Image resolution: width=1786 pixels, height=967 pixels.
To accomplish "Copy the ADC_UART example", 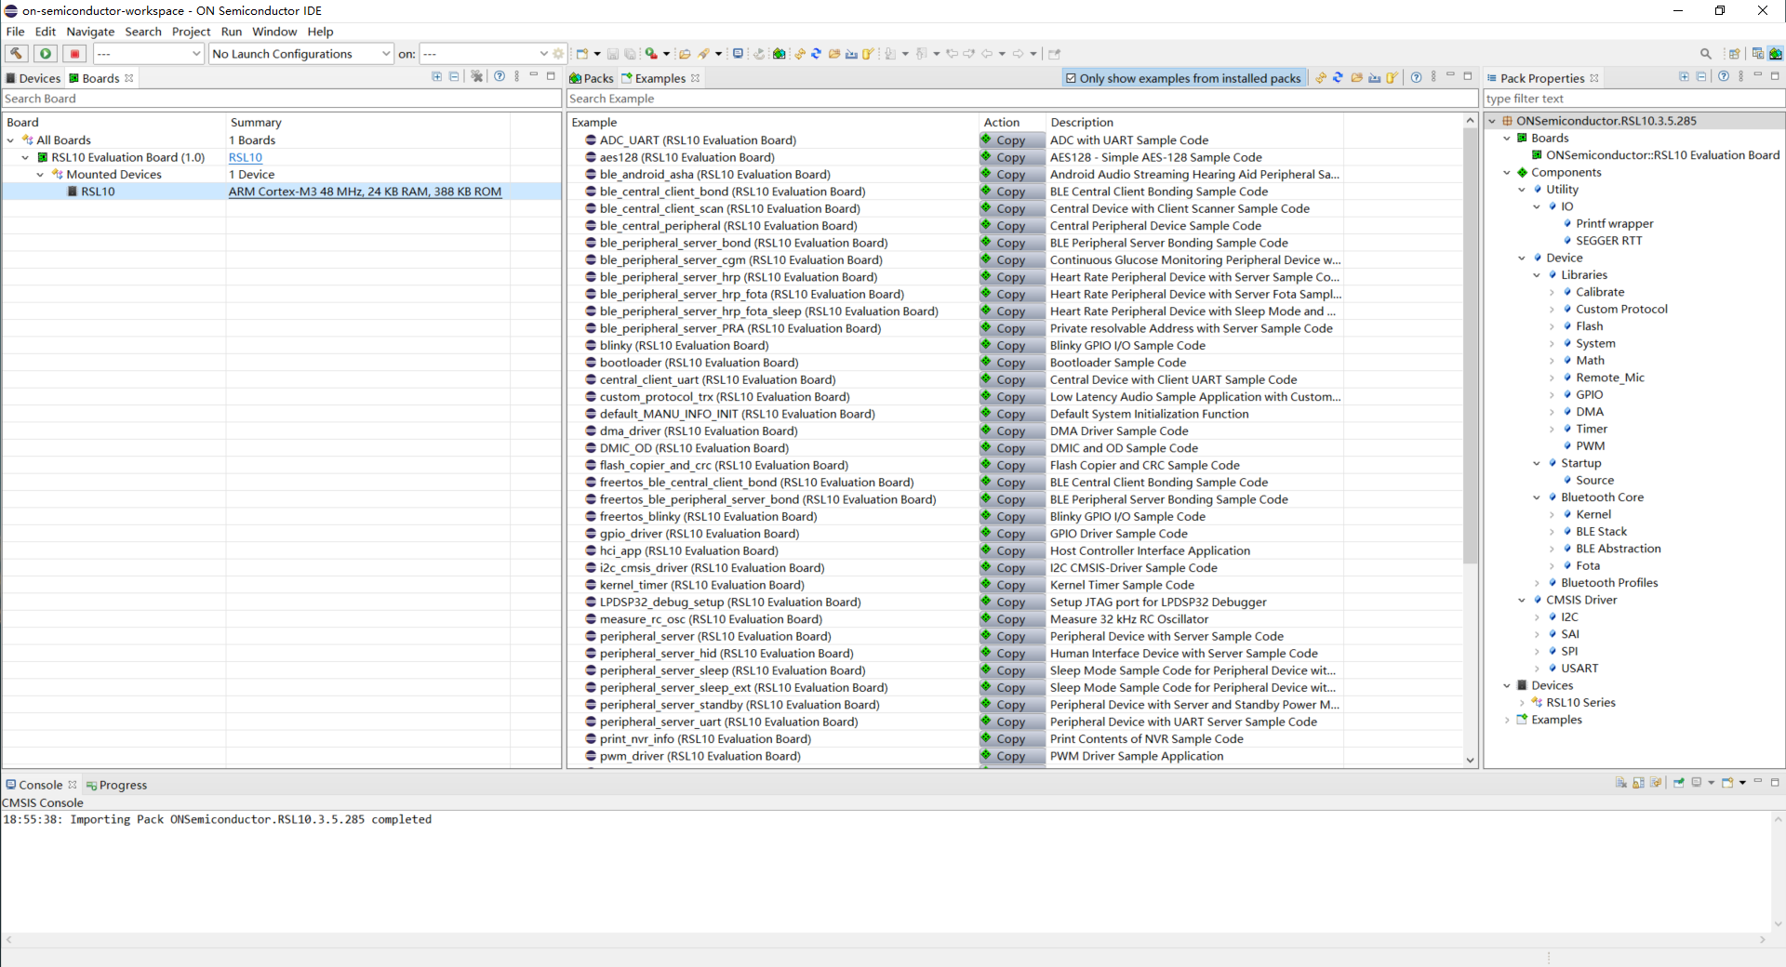I will click(1011, 140).
